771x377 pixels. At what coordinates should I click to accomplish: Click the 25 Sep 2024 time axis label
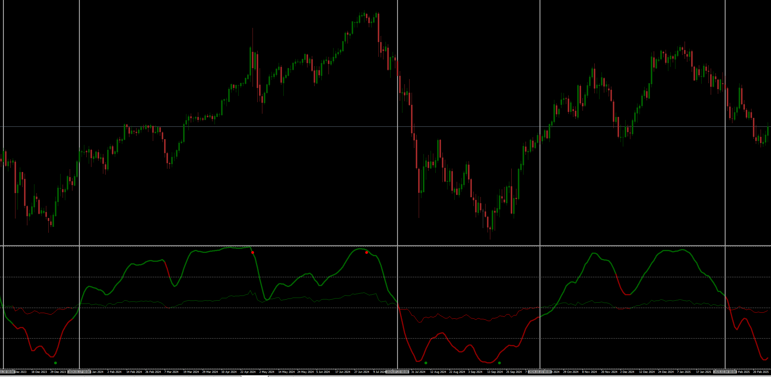pos(514,372)
